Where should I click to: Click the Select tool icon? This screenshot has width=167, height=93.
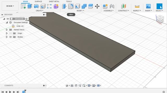point(159,6)
